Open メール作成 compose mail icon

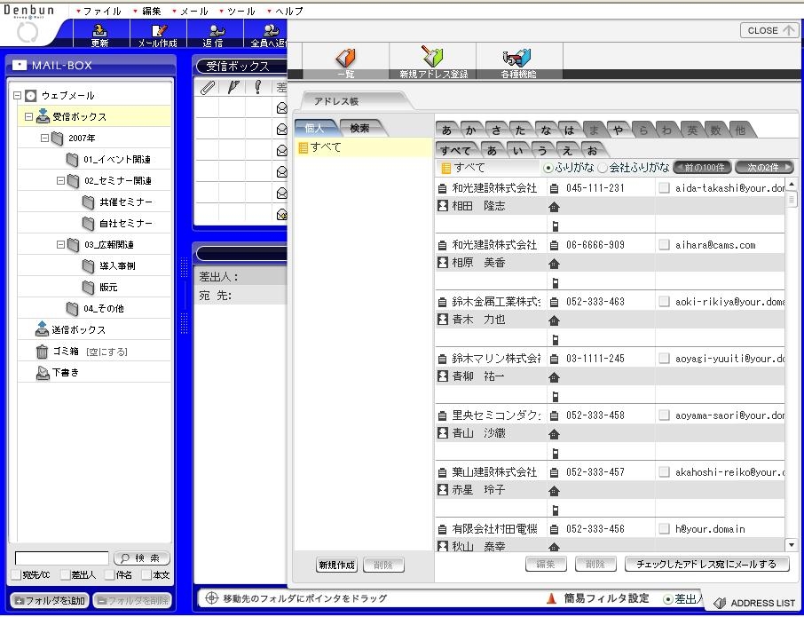point(159,31)
